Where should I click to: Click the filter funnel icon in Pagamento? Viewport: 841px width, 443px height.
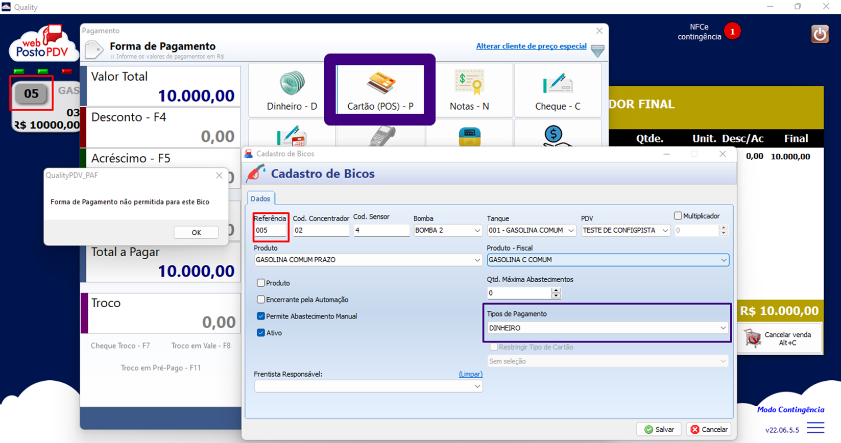pyautogui.click(x=597, y=50)
